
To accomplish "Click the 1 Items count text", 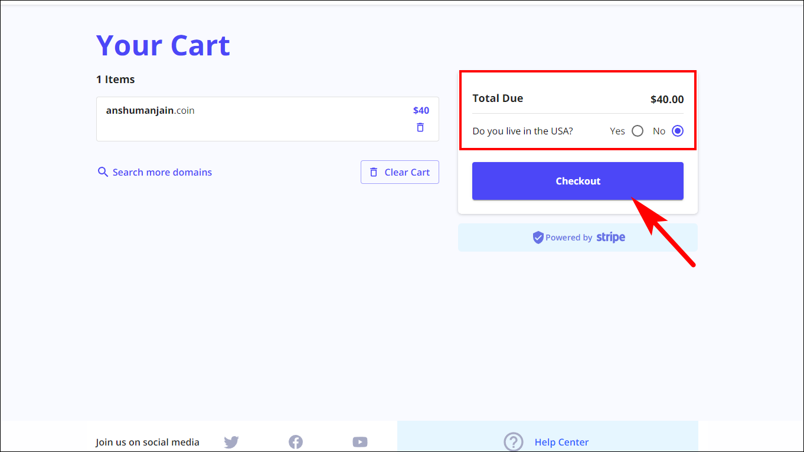I will (116, 79).
